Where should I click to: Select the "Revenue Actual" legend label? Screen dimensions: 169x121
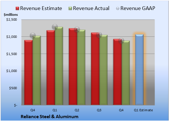[91, 8]
